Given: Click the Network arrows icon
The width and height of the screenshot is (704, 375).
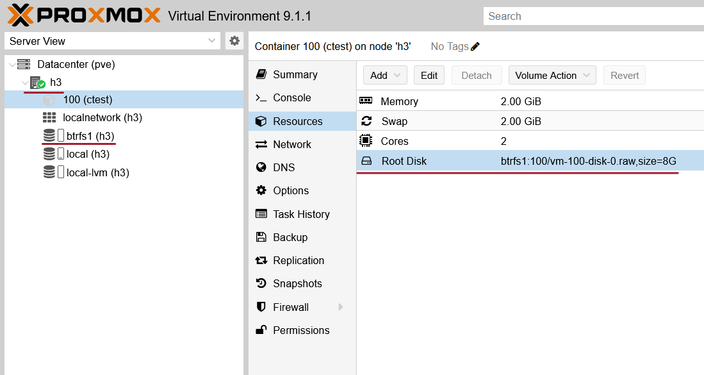Looking at the screenshot, I should (x=261, y=144).
